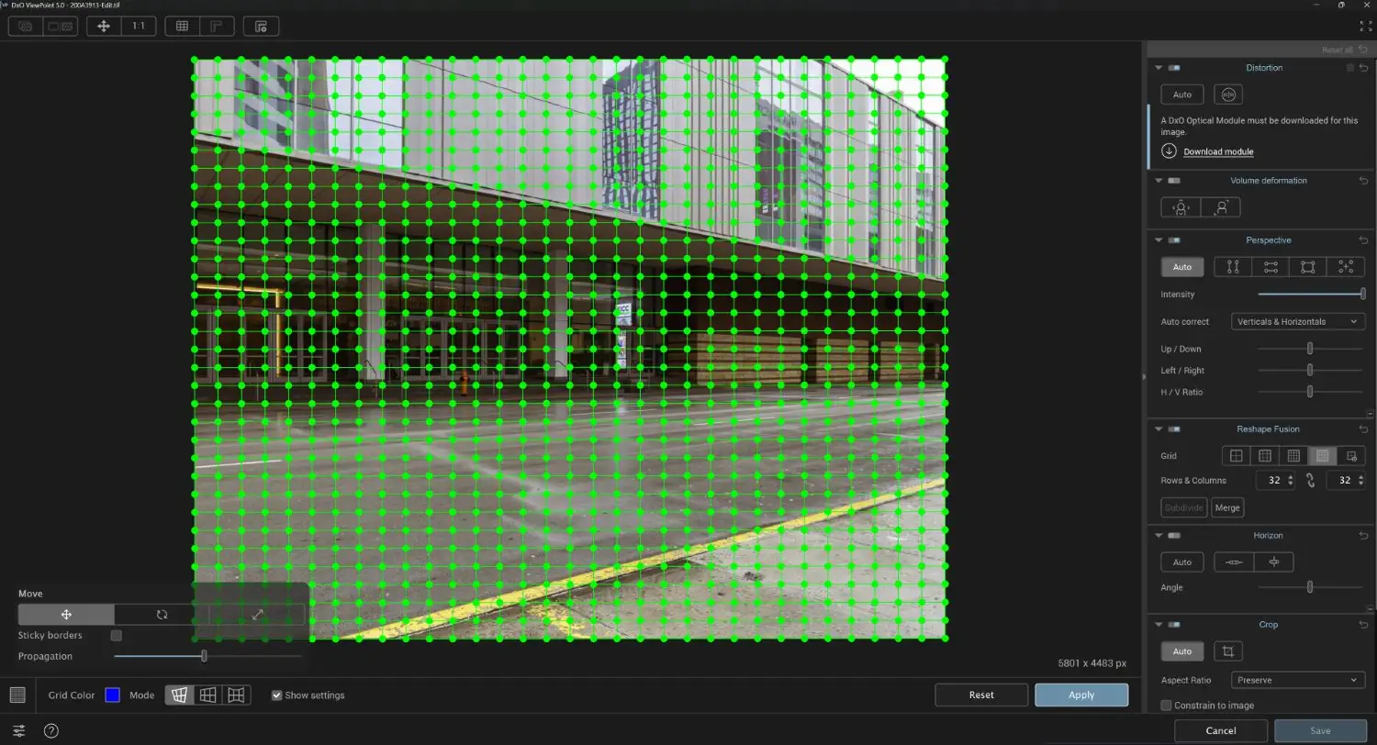Uncheck Show settings

276,695
